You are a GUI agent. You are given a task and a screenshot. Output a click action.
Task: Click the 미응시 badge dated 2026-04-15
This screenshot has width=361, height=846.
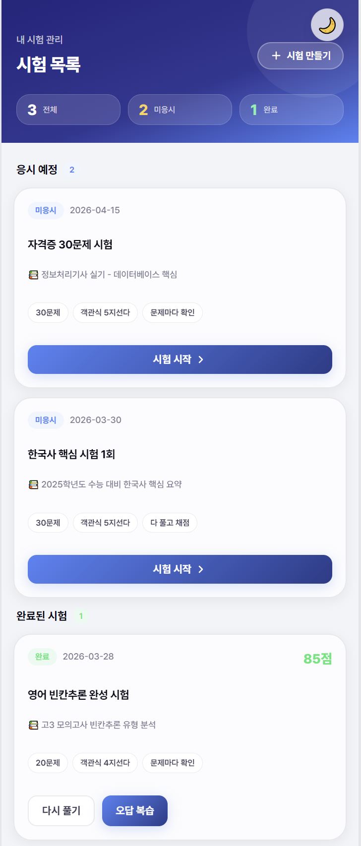pos(46,210)
